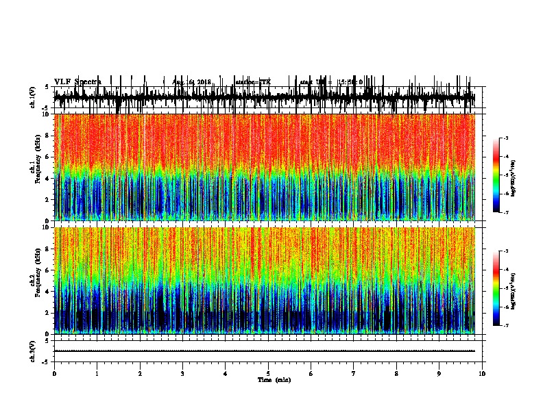
Task: Click the ch.1(V) waveform trace
Action: pos(264,97)
